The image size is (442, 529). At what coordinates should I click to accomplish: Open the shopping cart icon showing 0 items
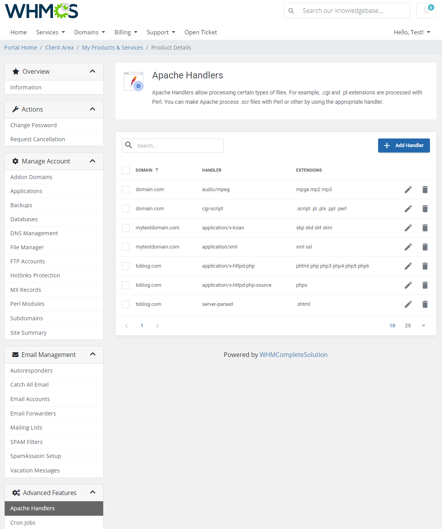coord(426,11)
